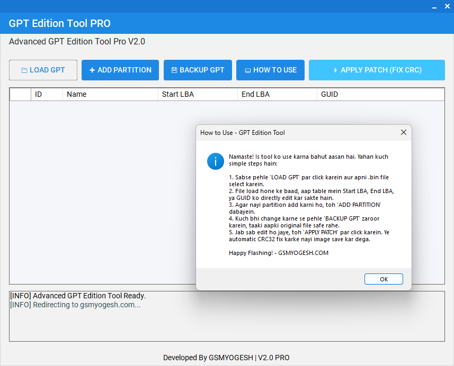The height and width of the screenshot is (366, 454).
Task: Click the 'Redirecting to gsmyogesh.com' log line
Action: click(x=75, y=305)
